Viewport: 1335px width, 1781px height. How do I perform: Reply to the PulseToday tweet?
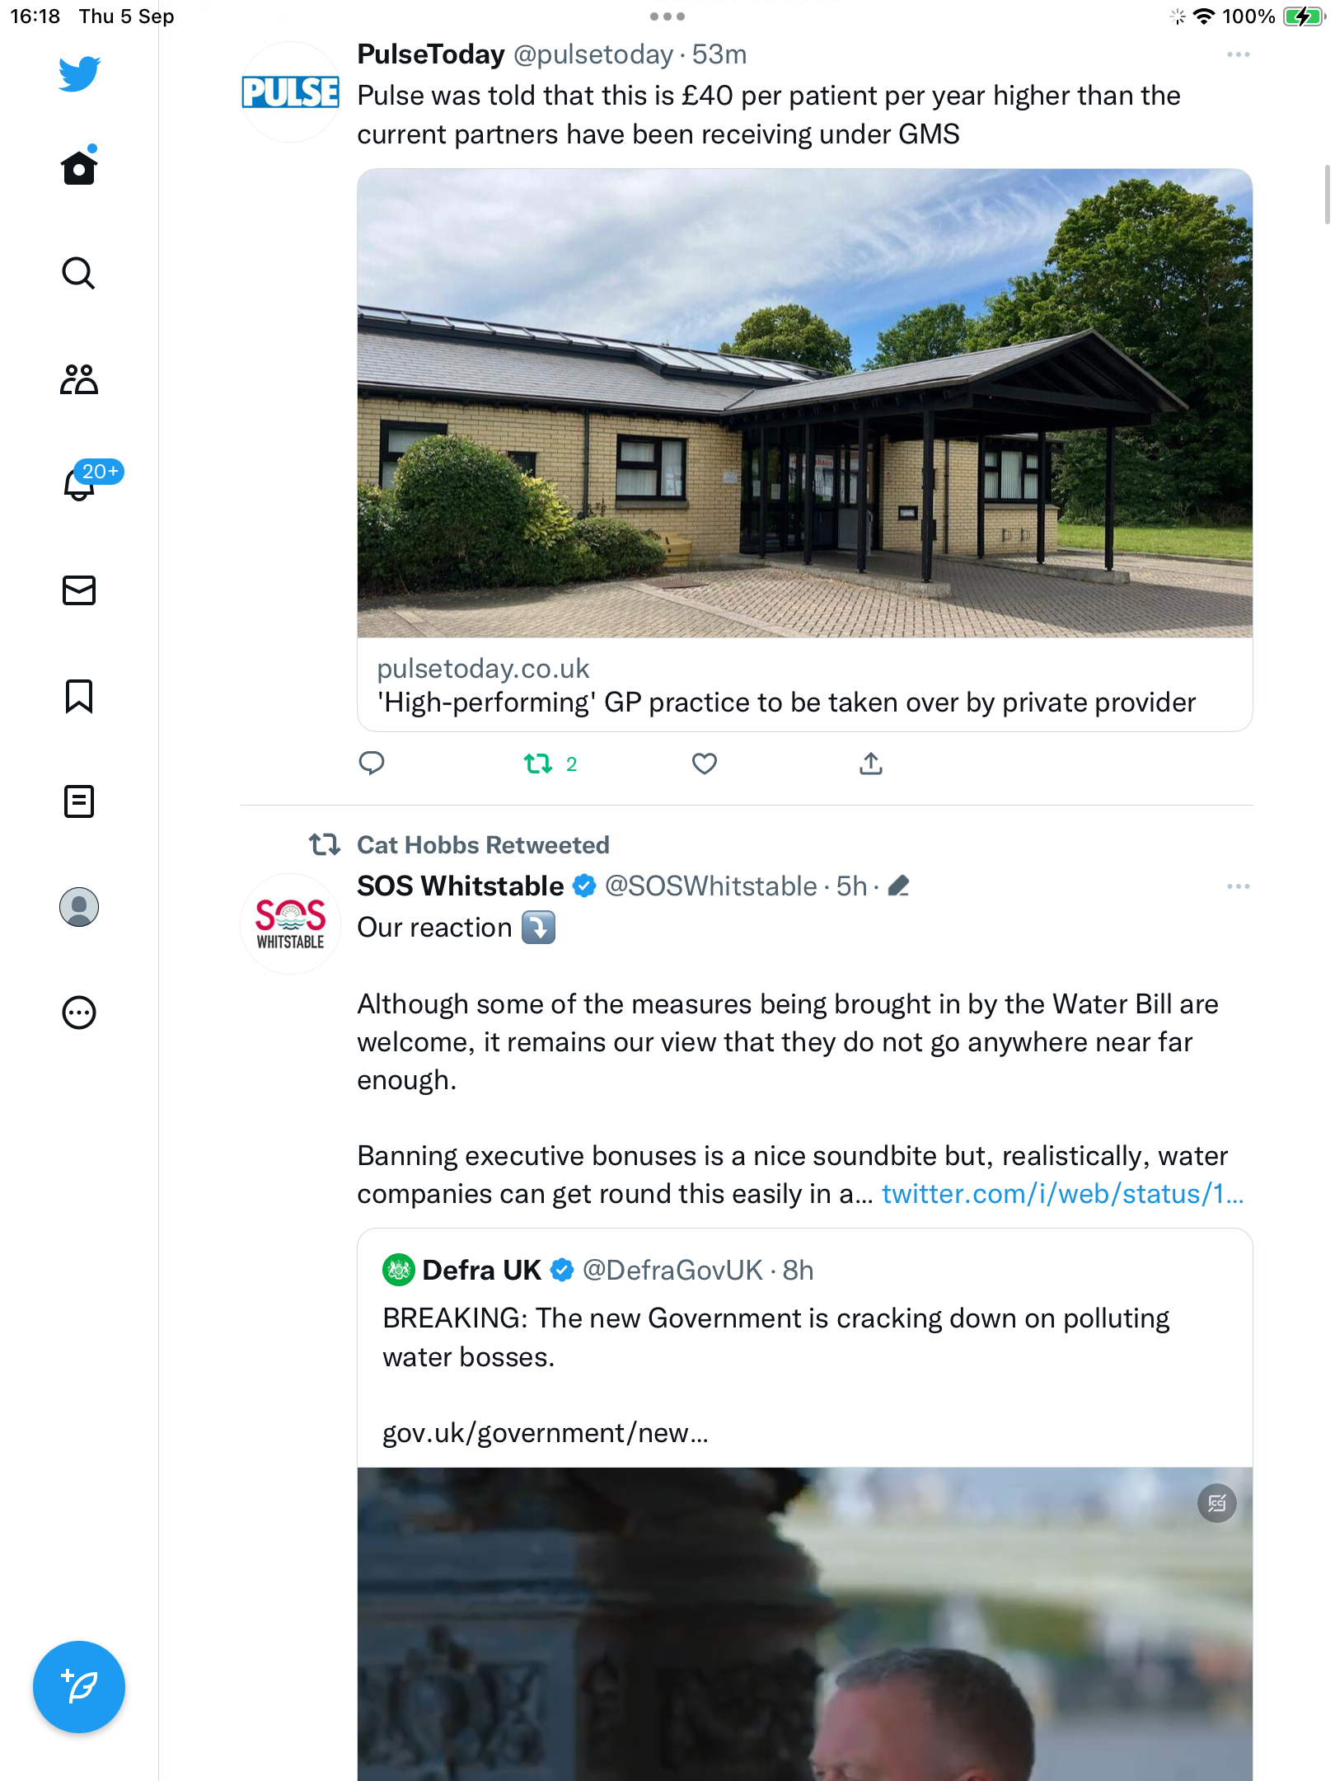pyautogui.click(x=372, y=764)
